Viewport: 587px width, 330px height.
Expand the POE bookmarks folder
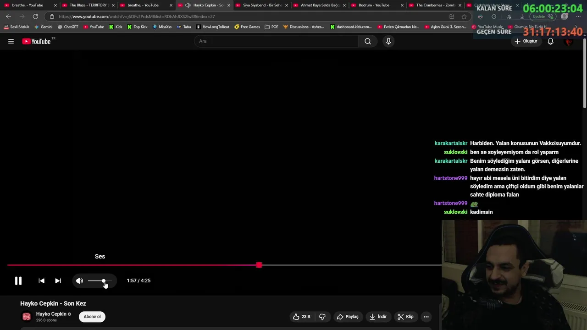coord(271,27)
